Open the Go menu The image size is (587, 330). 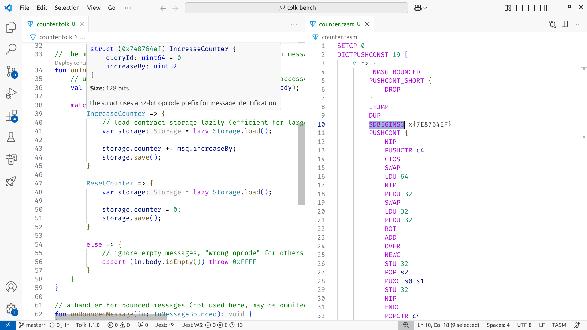(112, 8)
